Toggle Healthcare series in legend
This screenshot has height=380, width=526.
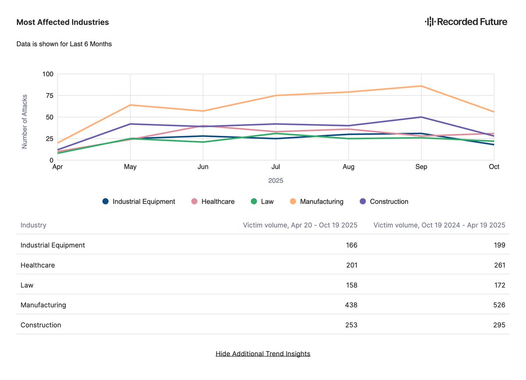coord(213,202)
